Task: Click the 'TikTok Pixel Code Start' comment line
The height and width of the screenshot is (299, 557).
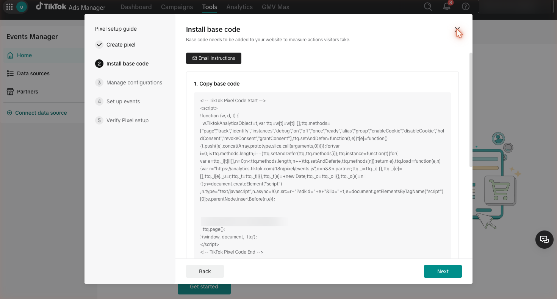Action: (x=233, y=101)
